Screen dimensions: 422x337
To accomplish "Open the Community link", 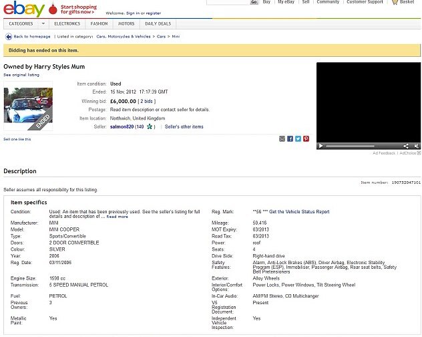I will tap(328, 2).
